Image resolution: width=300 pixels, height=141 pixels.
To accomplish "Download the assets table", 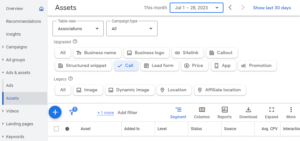I will click(248, 112).
